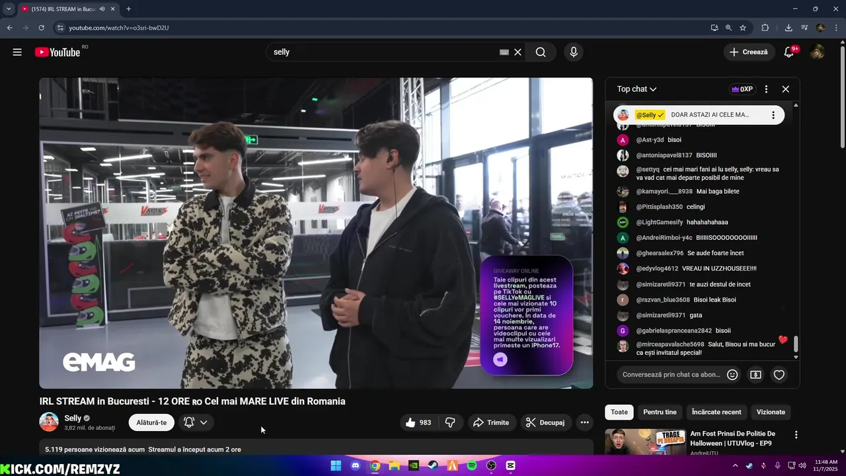Reload the page in Chrome
The width and height of the screenshot is (846, 476).
(x=41, y=28)
